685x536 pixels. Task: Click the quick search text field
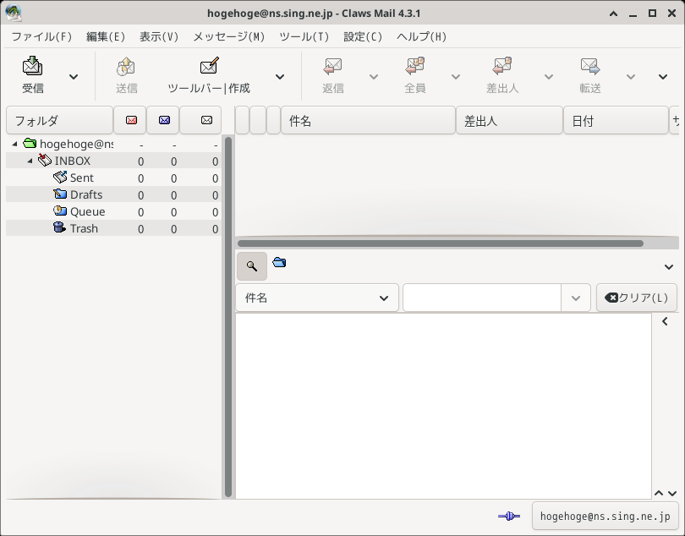(x=482, y=298)
